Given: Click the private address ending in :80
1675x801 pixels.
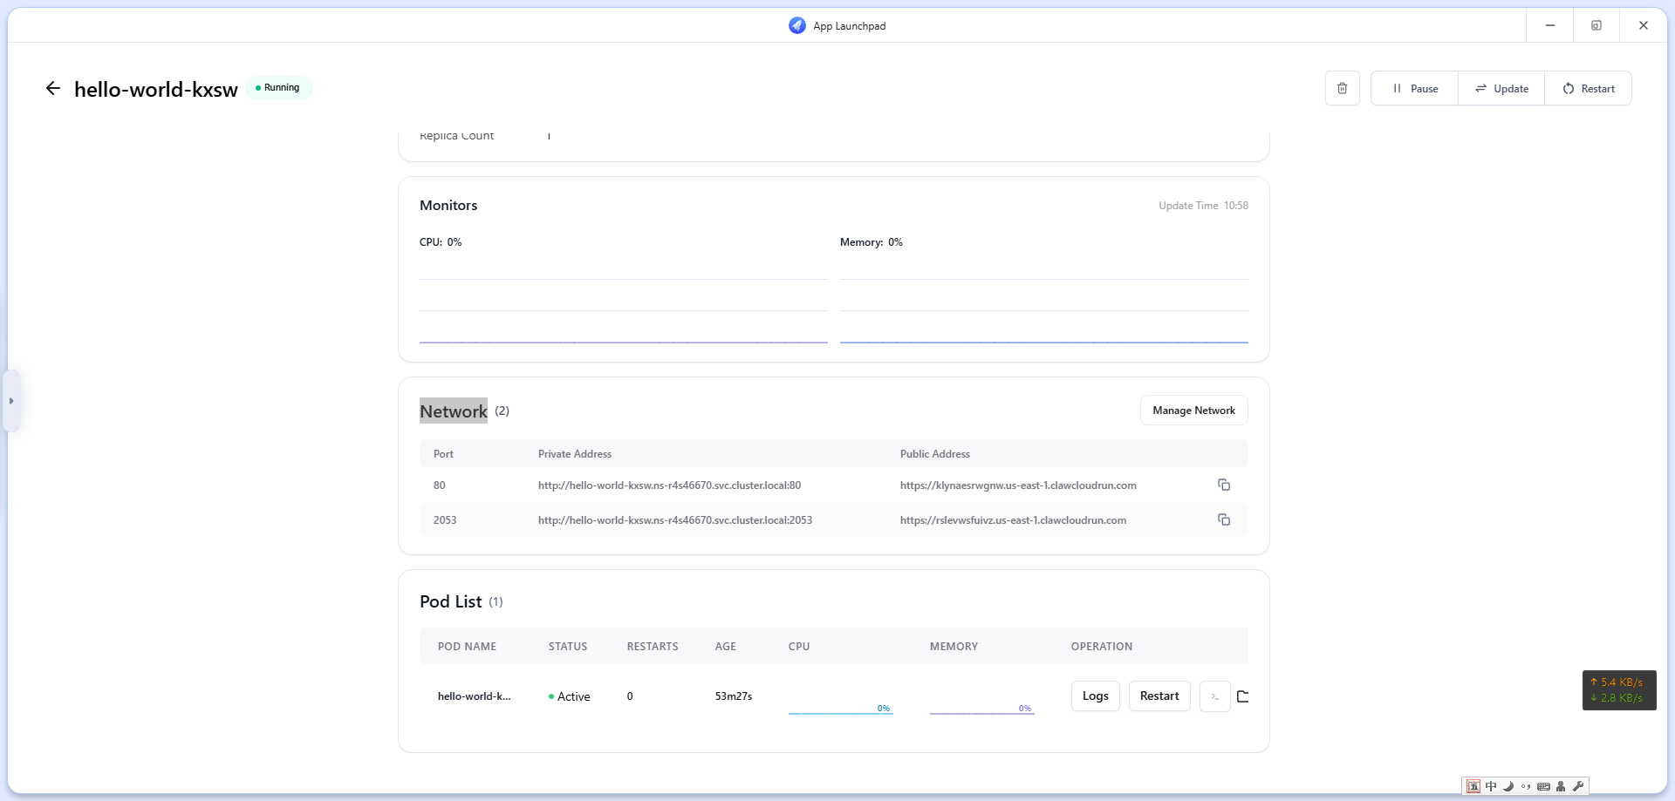Looking at the screenshot, I should point(669,485).
